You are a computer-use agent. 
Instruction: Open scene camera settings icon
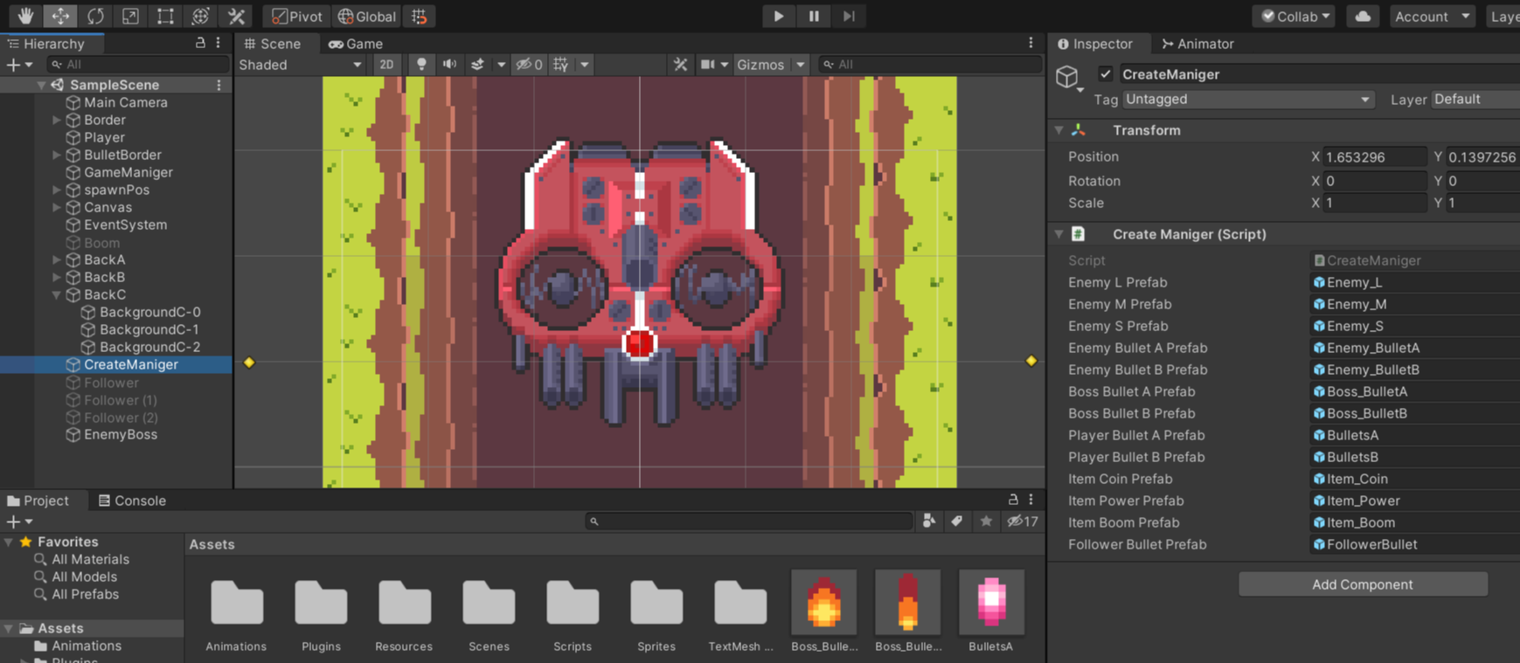pos(708,65)
